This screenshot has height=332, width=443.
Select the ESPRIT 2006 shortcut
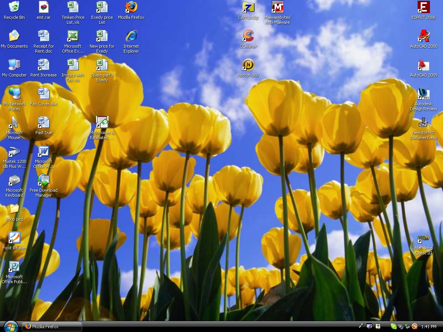[423, 7]
